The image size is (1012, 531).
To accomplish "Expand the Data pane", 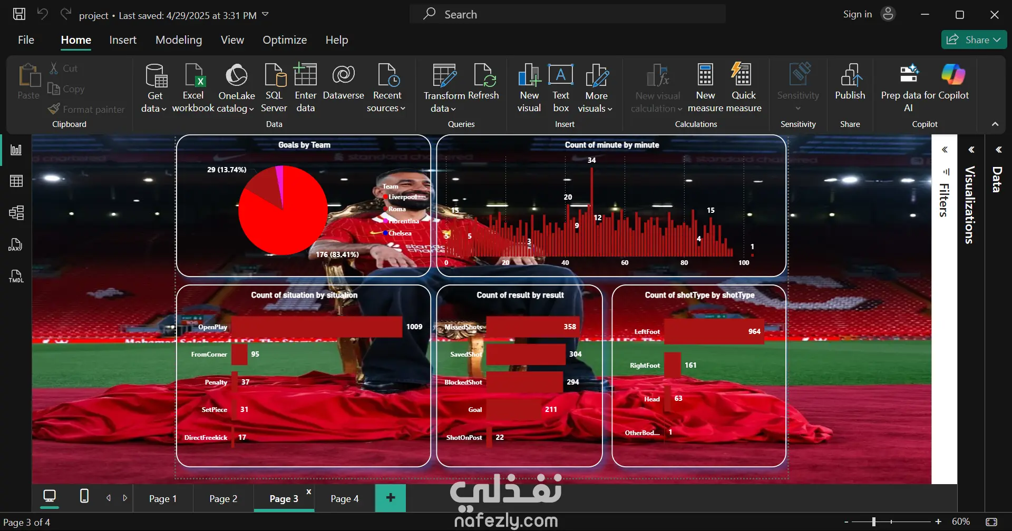I will pos(998,150).
